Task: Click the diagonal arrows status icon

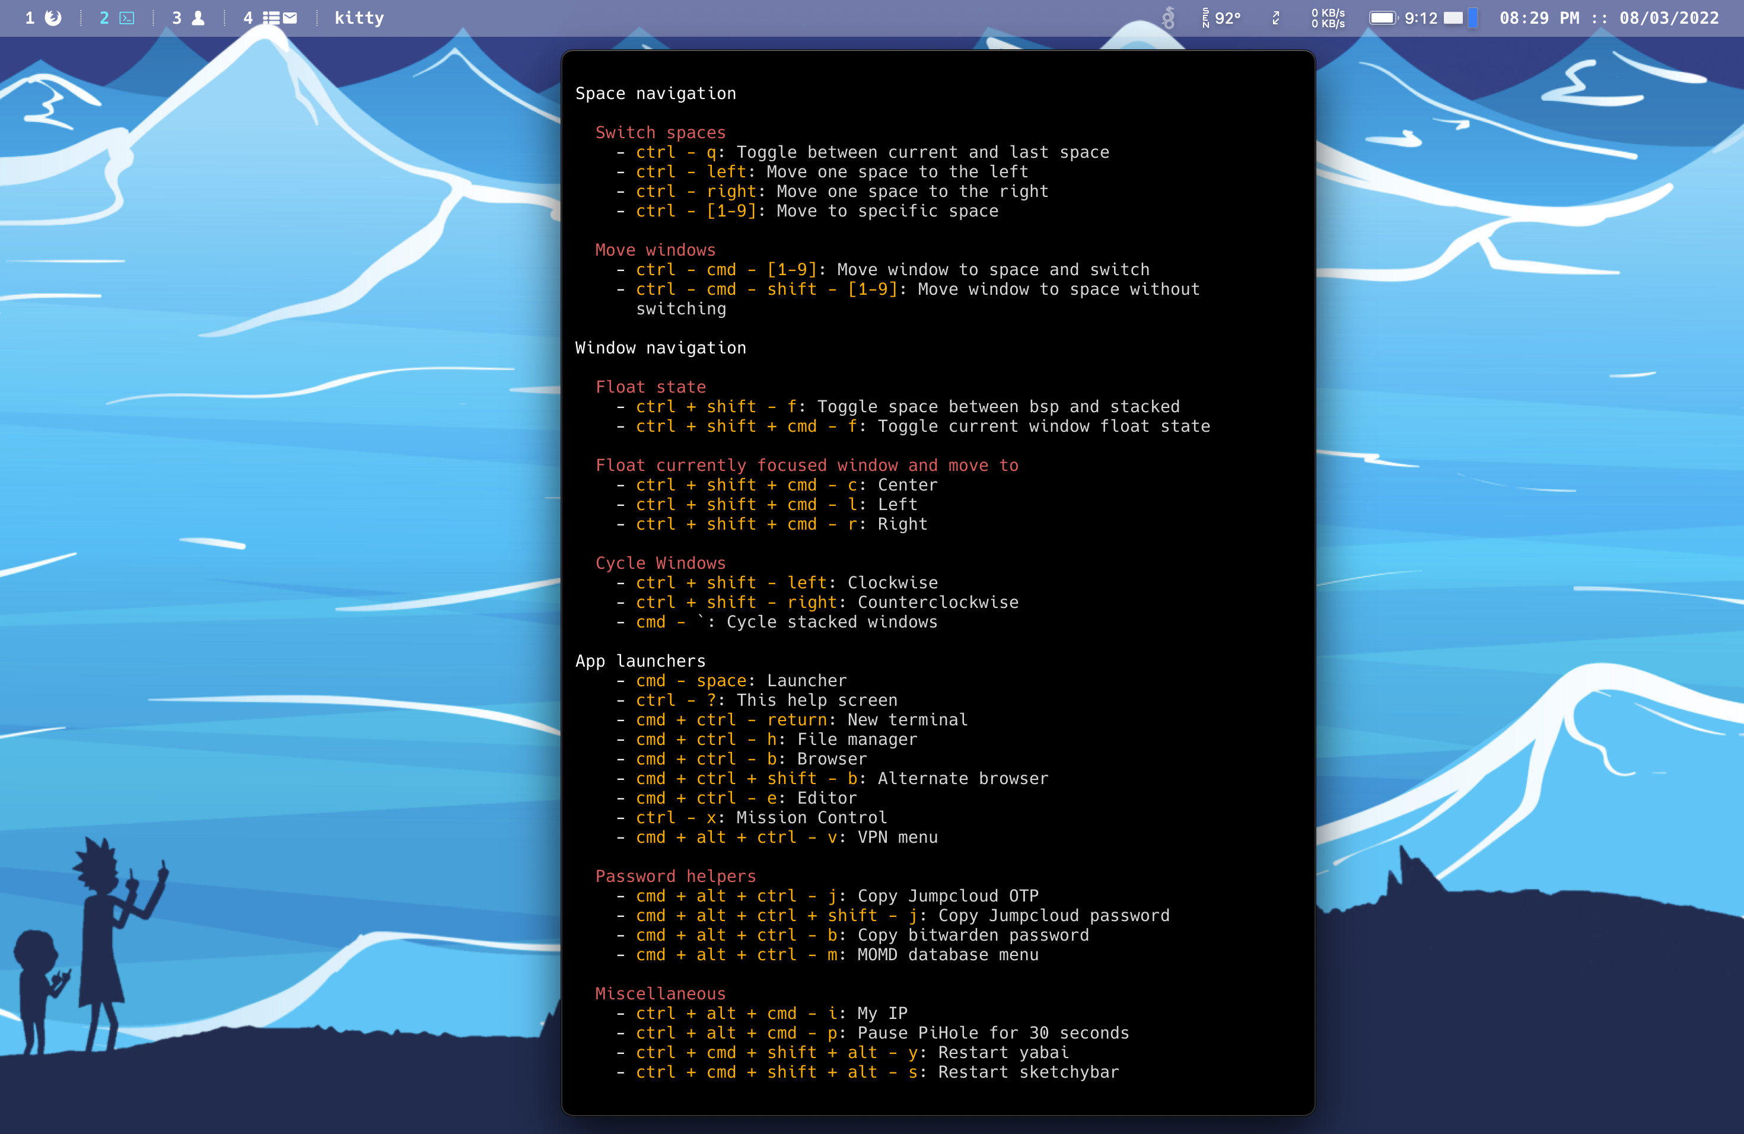Action: pyautogui.click(x=1276, y=18)
